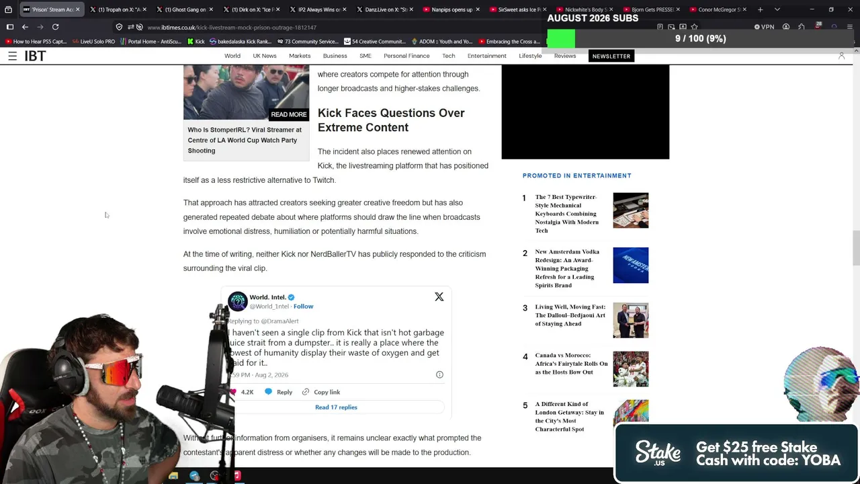Open the tab workspaces icon

[x=8, y=9]
